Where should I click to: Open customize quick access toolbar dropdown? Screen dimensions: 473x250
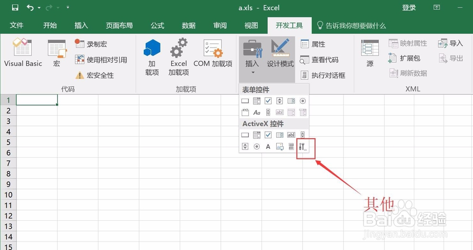click(68, 7)
